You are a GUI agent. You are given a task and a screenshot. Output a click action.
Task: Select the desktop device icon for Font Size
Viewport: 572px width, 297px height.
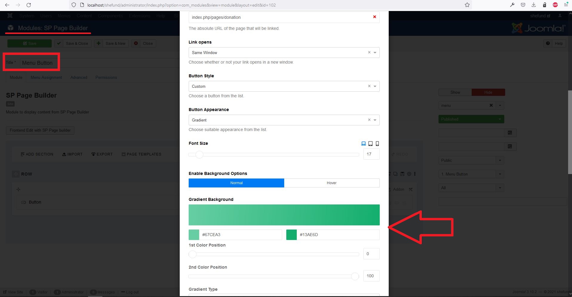pos(363,144)
